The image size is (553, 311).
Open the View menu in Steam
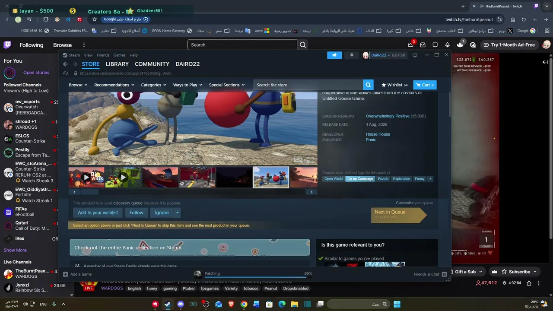click(88, 55)
